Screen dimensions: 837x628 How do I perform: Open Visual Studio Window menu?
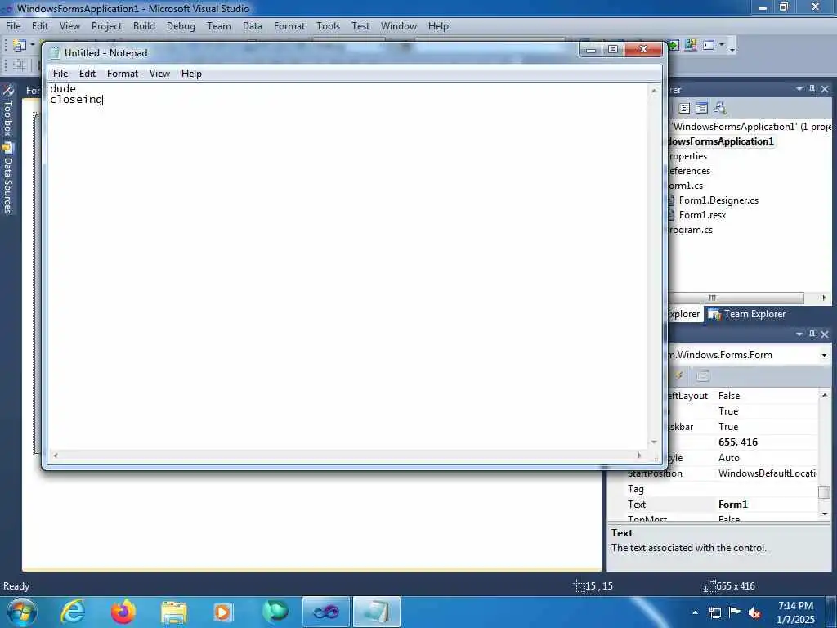[398, 26]
